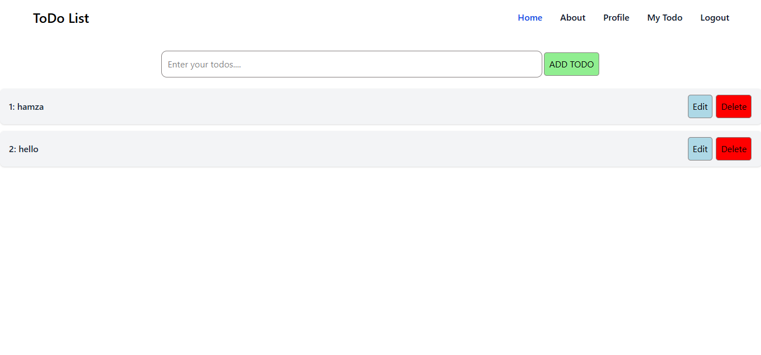Click the Logout link
761x355 pixels.
click(714, 17)
